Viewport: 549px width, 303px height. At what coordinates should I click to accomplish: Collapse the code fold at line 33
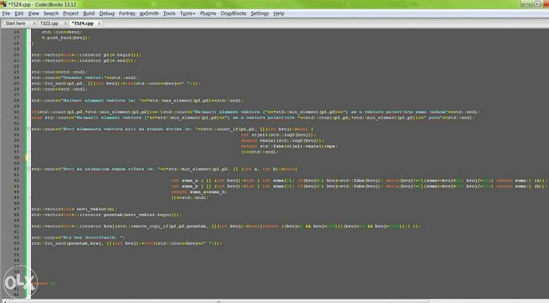[x=29, y=129]
